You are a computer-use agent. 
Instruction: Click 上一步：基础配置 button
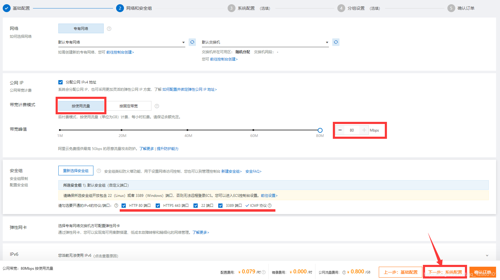(x=401, y=272)
